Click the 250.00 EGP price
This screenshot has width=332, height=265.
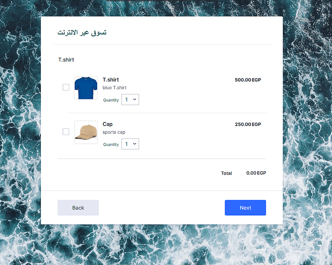tap(248, 124)
